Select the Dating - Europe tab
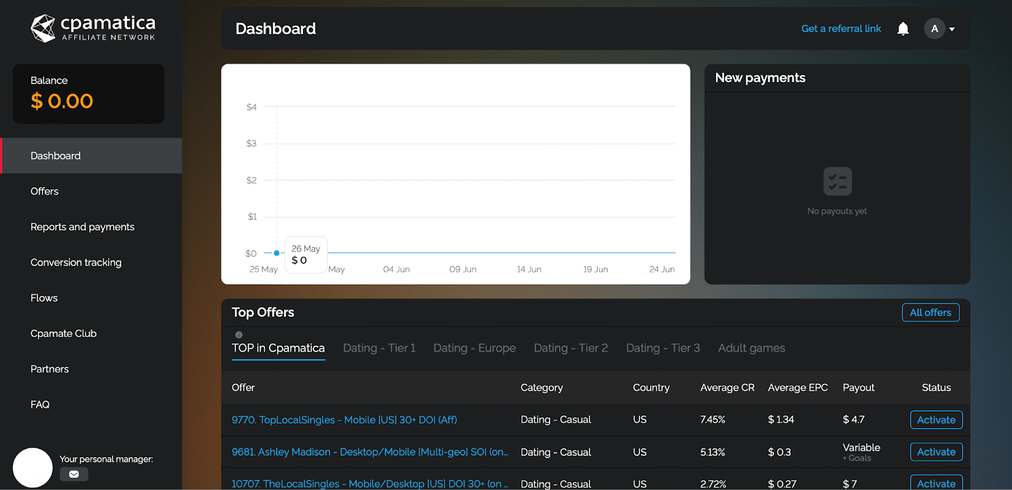This screenshot has width=1012, height=490. (x=474, y=348)
